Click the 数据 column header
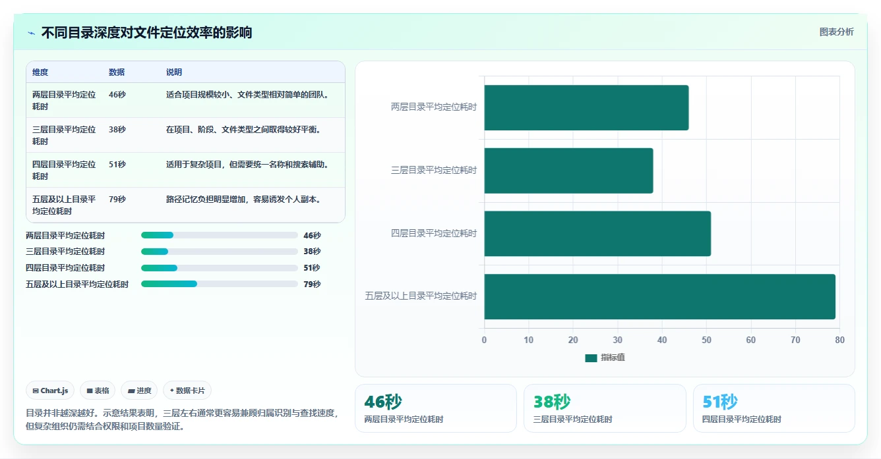This screenshot has height=459, width=881. click(x=117, y=72)
